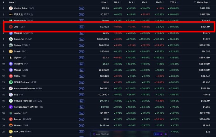Open the Zcash coin logo

tap(11, 51)
